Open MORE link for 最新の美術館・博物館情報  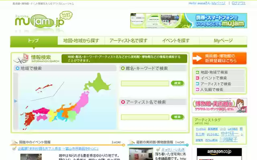pos(180,142)
